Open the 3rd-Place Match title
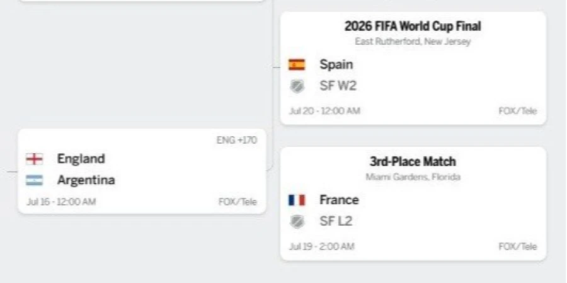Viewport: 567px width, 283px height. pos(413,161)
